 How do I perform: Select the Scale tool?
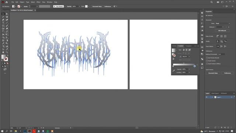point(7,31)
